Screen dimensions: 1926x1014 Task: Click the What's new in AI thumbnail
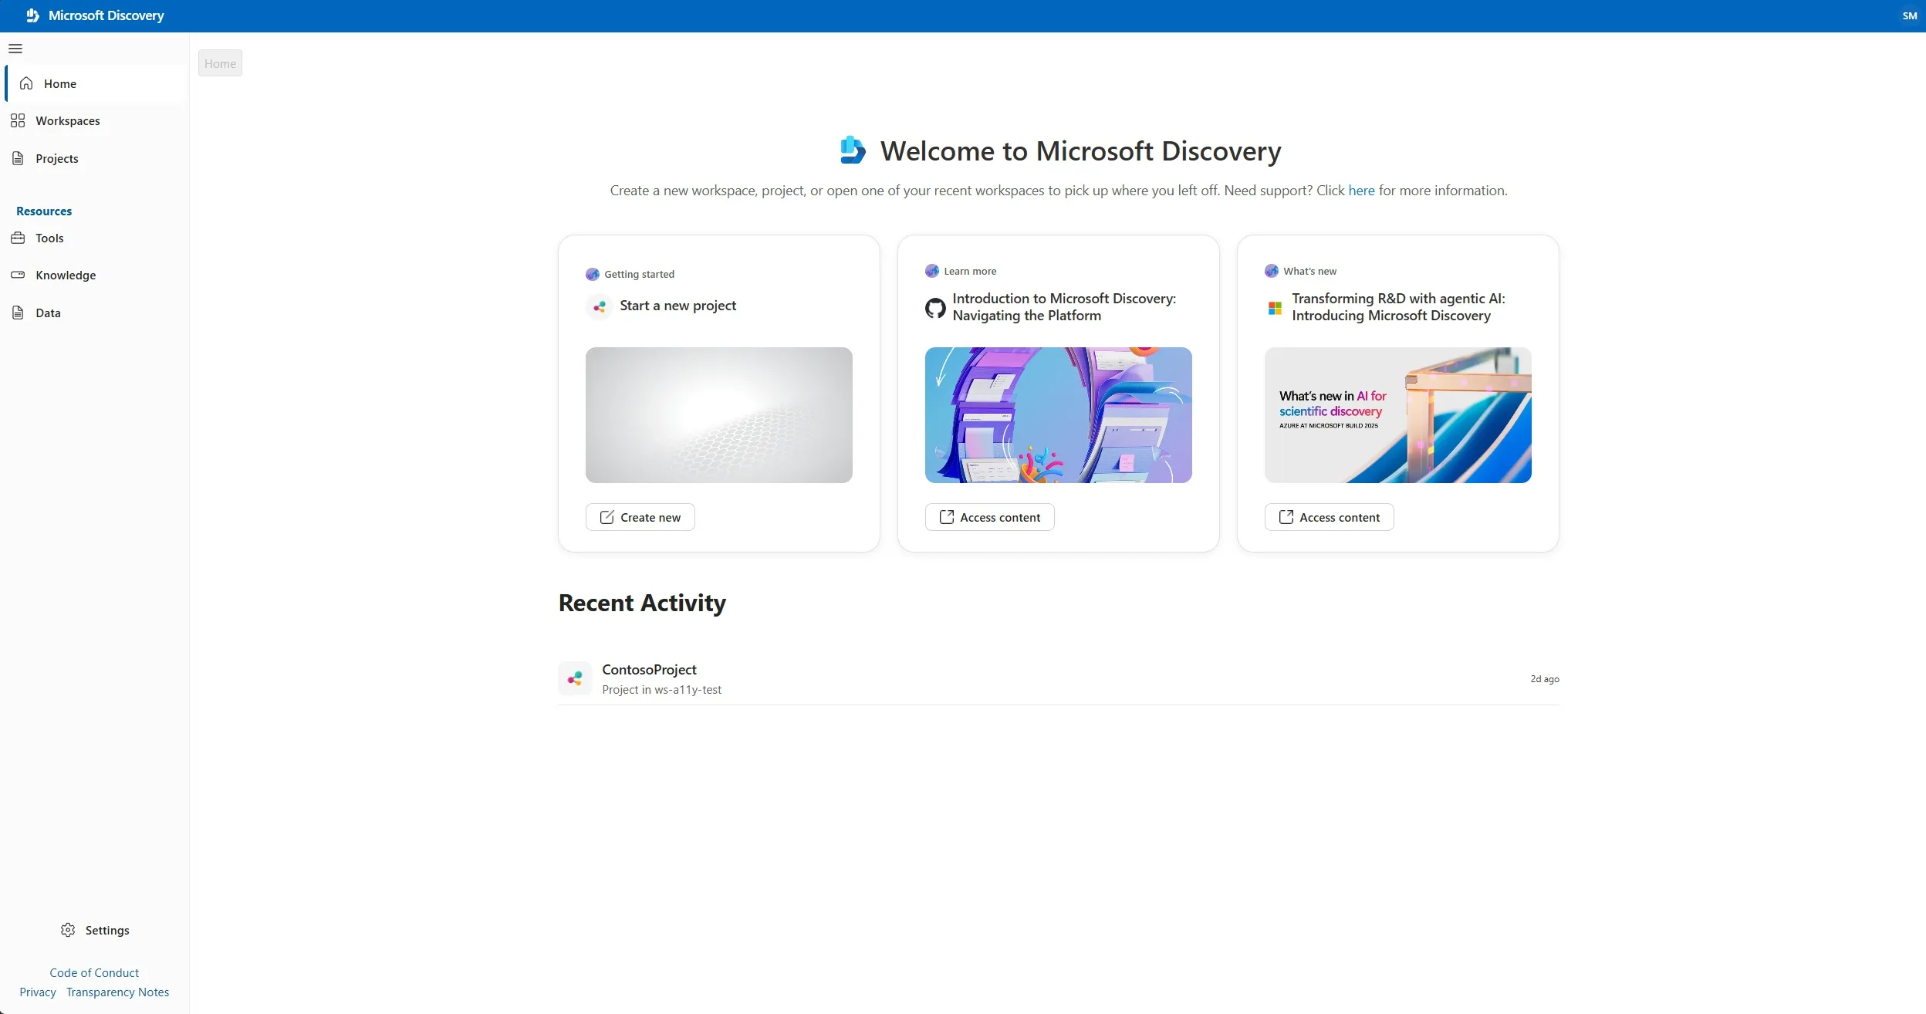[1398, 415]
